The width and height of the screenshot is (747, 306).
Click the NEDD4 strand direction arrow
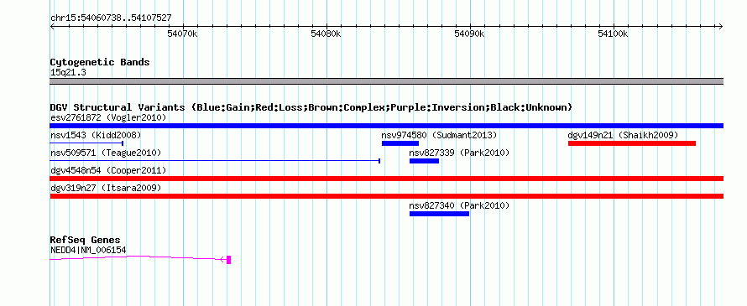(x=223, y=259)
